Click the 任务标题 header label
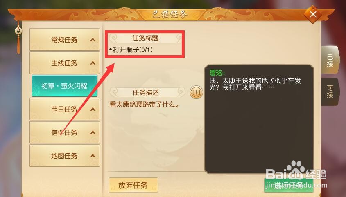The image size is (346, 197). [145, 38]
